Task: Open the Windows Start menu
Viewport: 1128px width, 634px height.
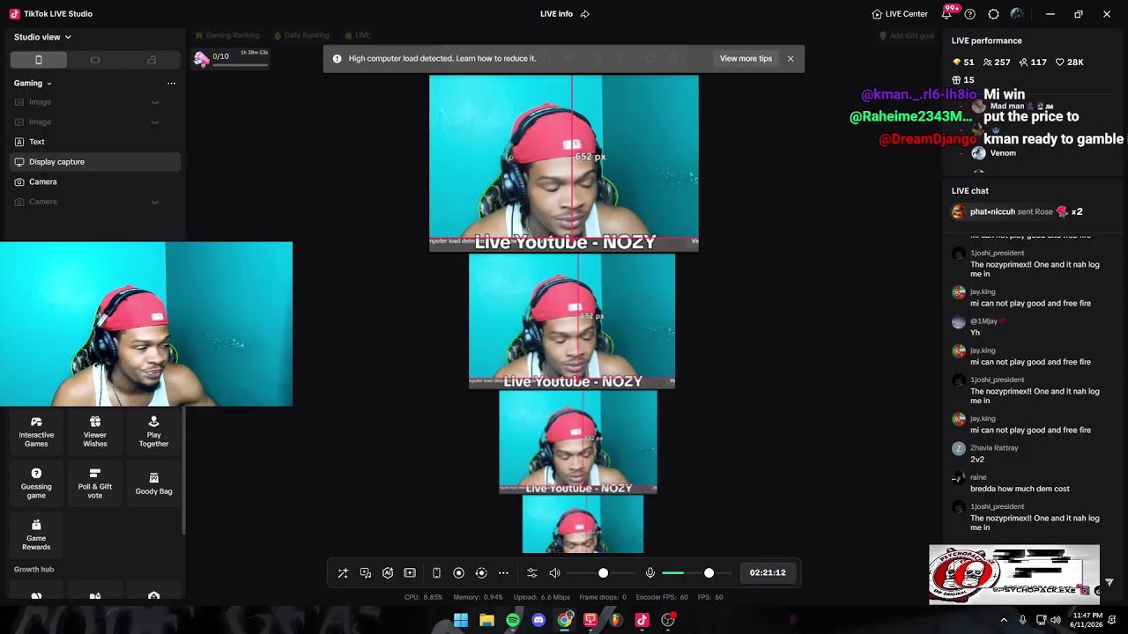Action: (460, 621)
